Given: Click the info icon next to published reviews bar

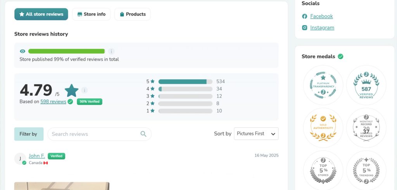Looking at the screenshot, I should [111, 51].
